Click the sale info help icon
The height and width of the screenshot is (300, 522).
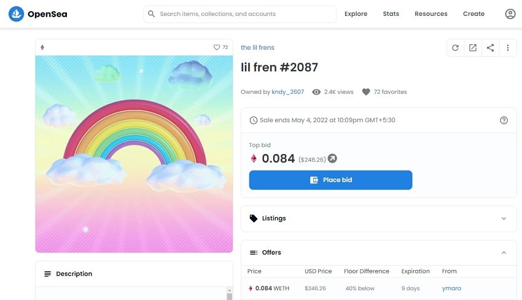[504, 120]
